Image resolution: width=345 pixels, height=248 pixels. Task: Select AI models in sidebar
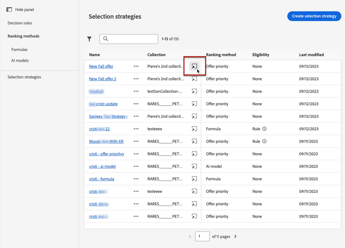20,61
